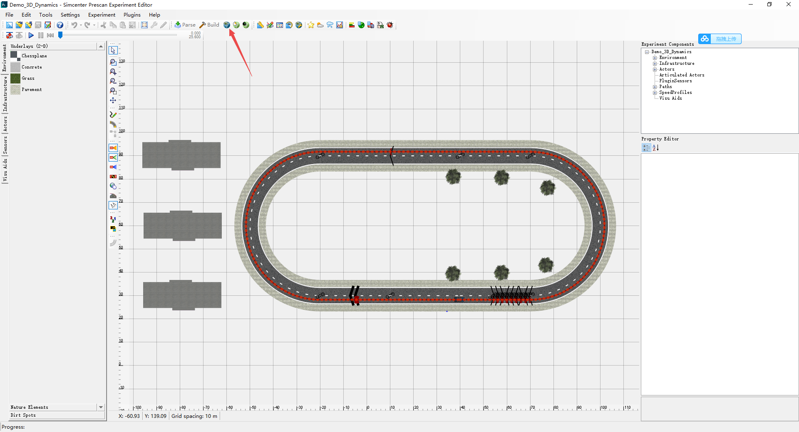
Task: Expand the SpeedProfiles tree node
Action: click(655, 93)
